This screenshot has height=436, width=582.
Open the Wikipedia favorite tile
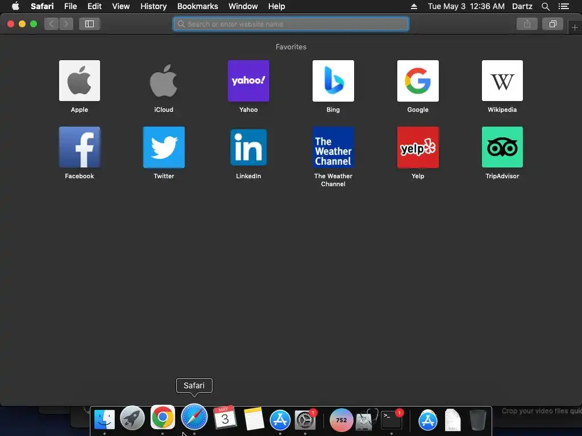click(x=502, y=81)
